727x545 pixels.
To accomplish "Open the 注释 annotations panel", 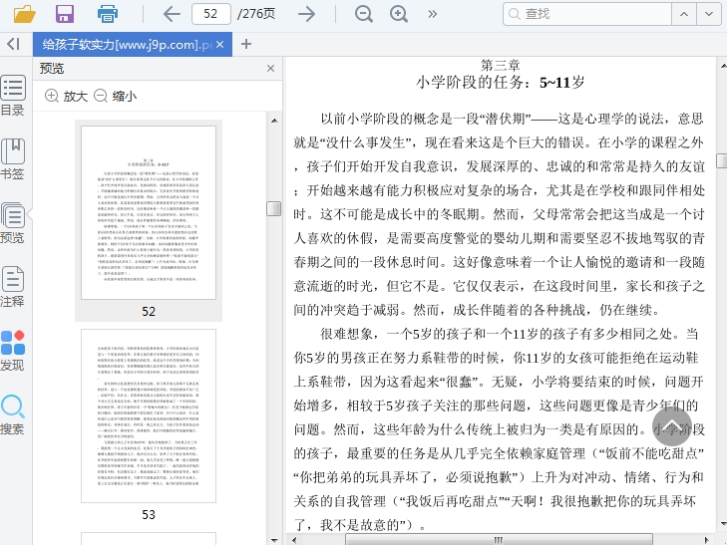I will click(x=13, y=286).
